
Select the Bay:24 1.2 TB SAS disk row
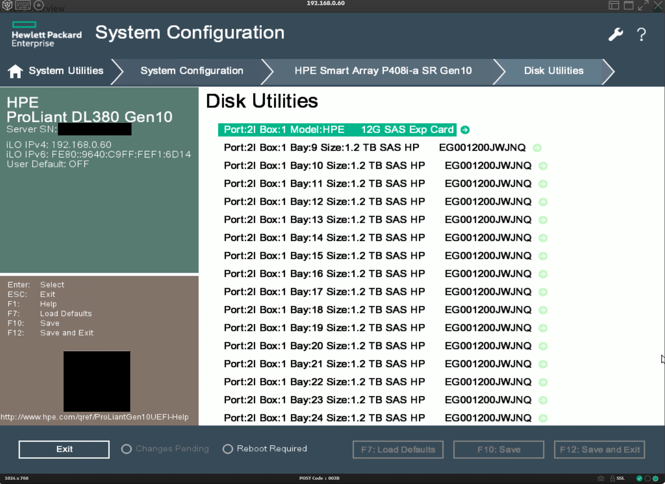pos(378,418)
